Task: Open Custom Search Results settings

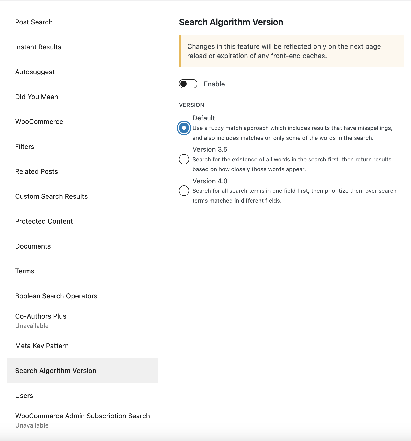Action: pos(51,196)
